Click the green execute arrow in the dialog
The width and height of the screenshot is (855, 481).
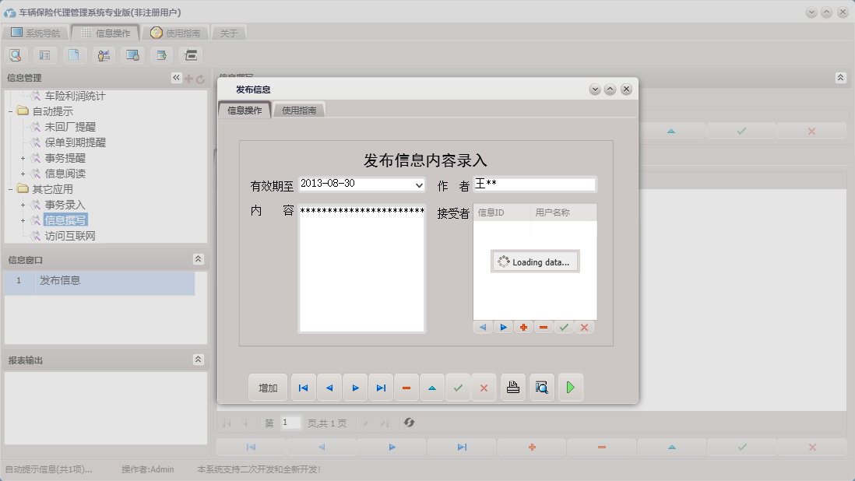(570, 387)
